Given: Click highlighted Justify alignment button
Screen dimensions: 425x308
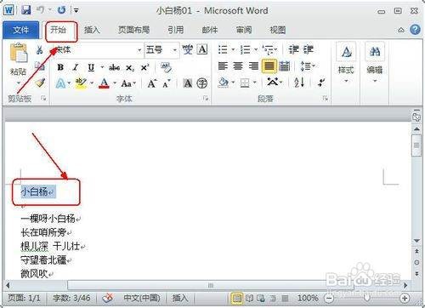Looking at the screenshot, I should coord(269,66).
